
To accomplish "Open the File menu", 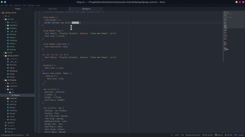I will click(2, 5).
